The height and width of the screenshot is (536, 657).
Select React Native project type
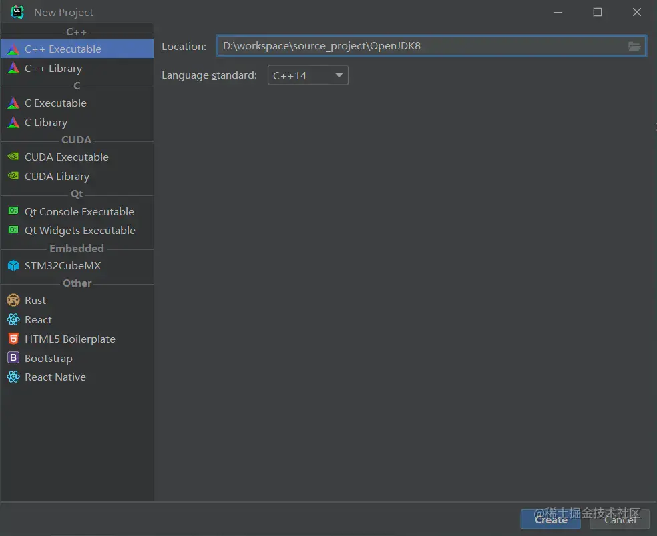77,377
